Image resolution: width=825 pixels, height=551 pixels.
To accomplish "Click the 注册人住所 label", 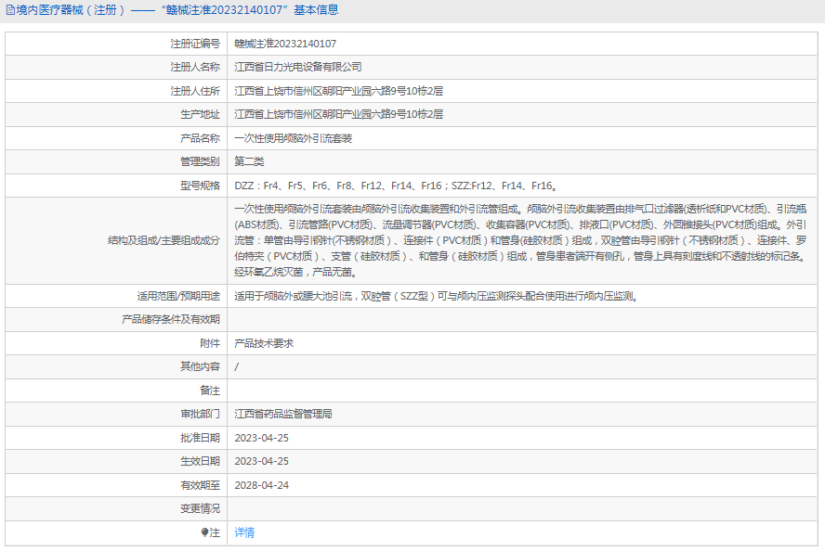I will [x=195, y=91].
